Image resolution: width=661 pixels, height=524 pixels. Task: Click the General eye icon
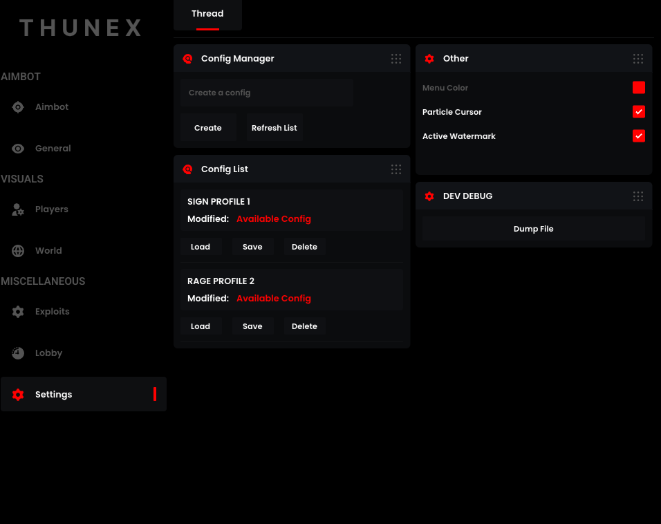point(17,148)
